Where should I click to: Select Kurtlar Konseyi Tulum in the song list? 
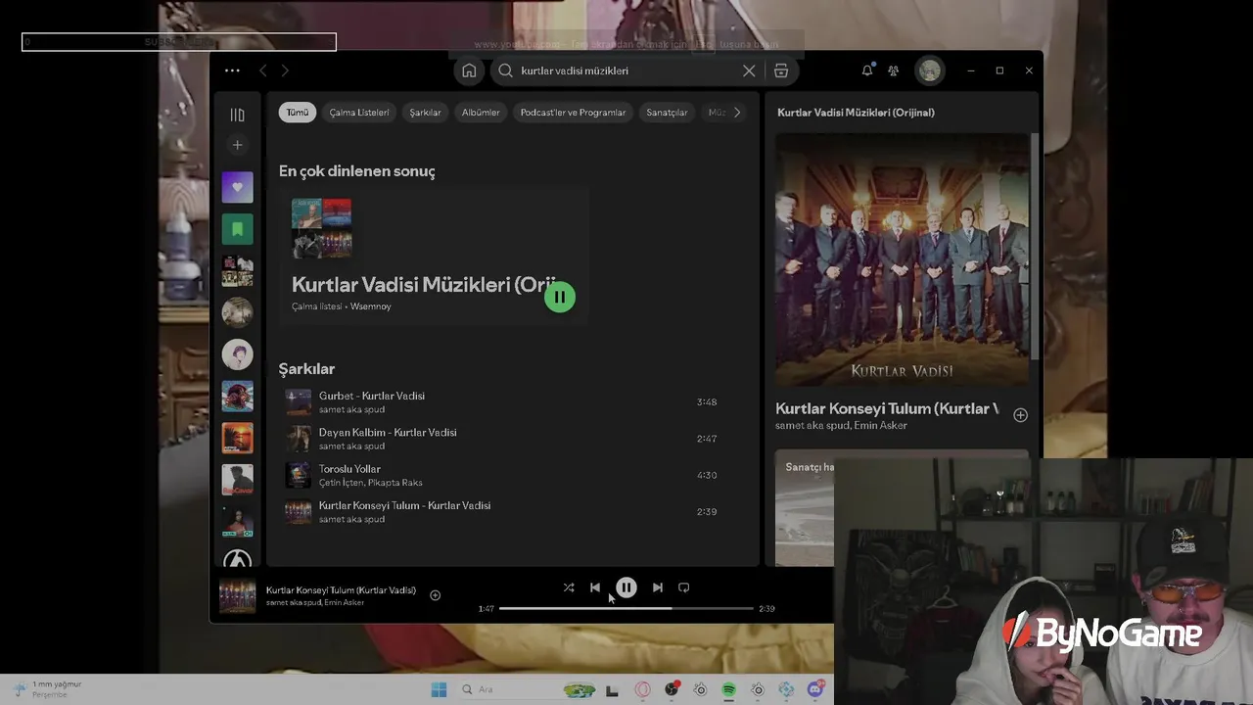(x=404, y=505)
